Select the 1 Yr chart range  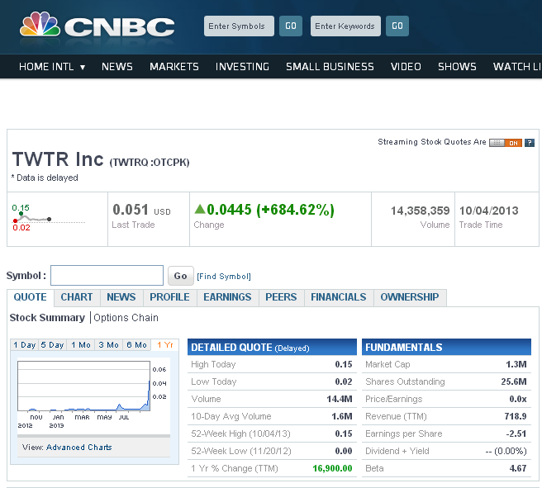tap(165, 344)
